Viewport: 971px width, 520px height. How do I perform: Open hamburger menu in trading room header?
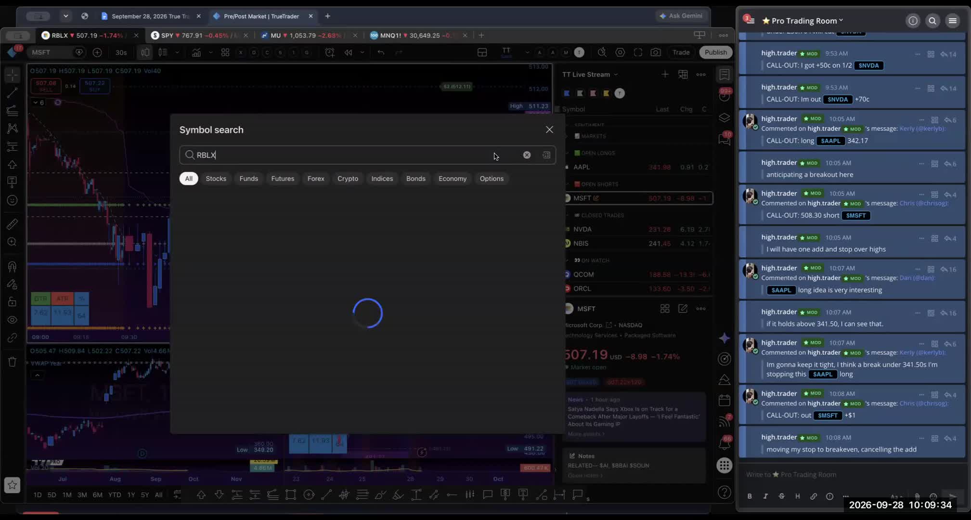952,21
